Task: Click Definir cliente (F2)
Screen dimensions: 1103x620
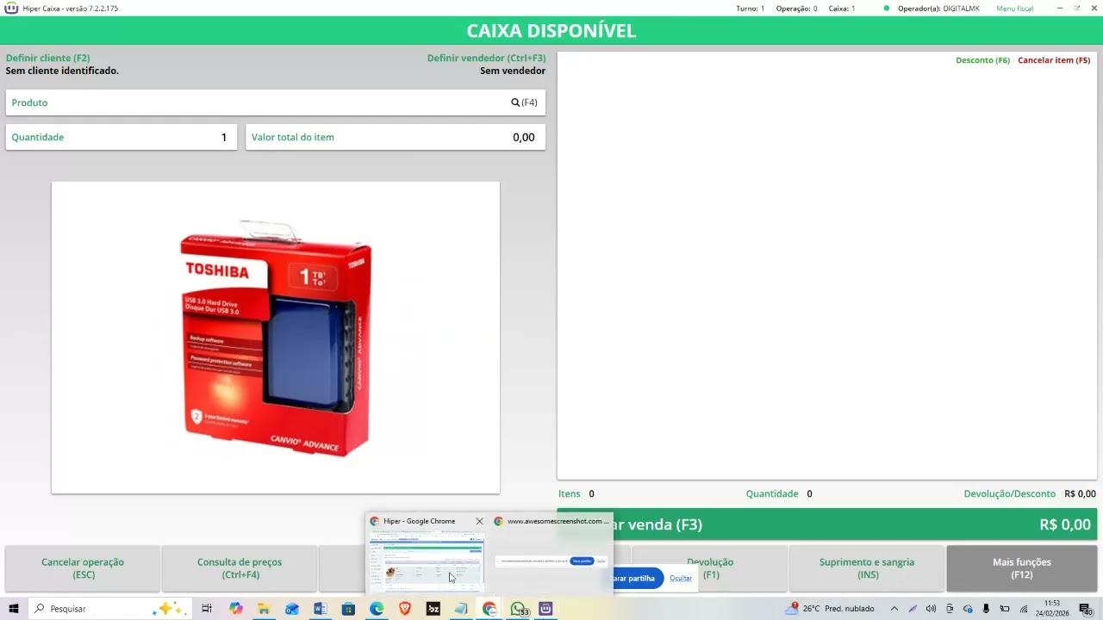Action: click(x=47, y=59)
